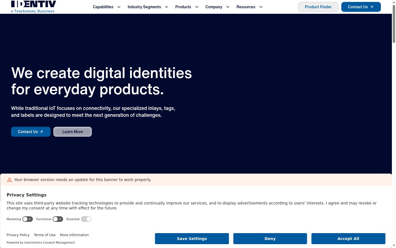Accept all tracking cookies
This screenshot has height=248, width=396.
(x=348, y=239)
